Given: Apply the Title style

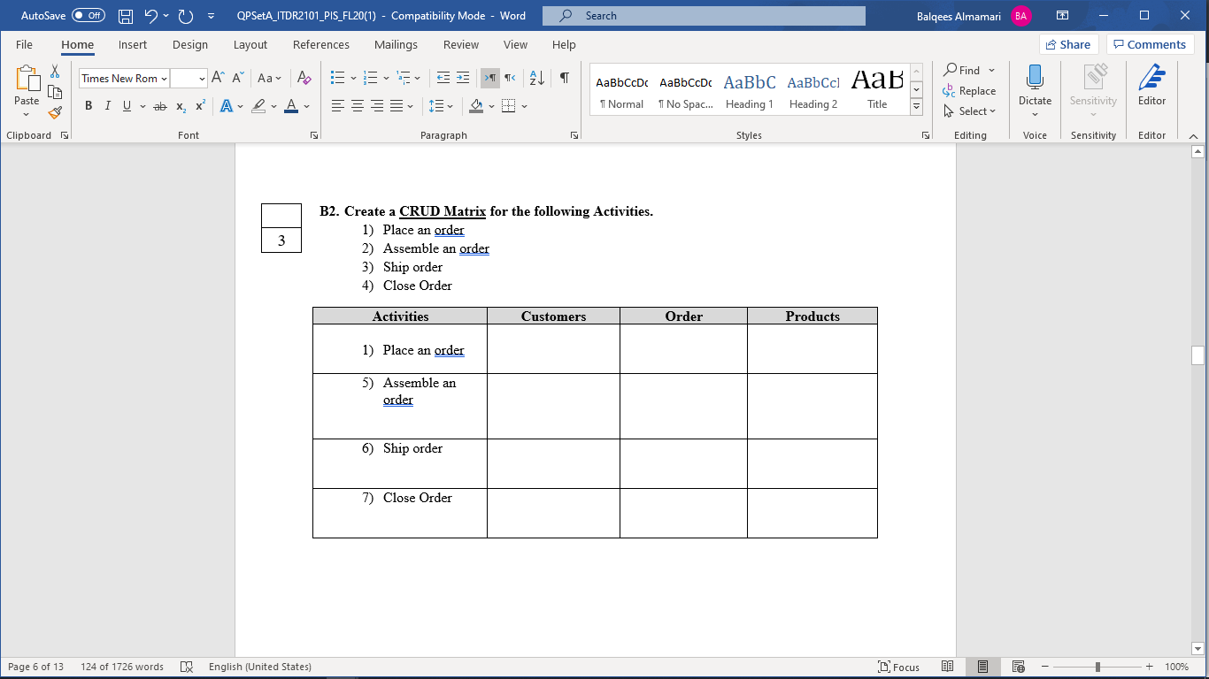Looking at the screenshot, I should 877,90.
